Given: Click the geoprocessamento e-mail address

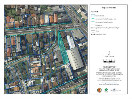Looking at the screenshot, I should [x=109, y=84].
